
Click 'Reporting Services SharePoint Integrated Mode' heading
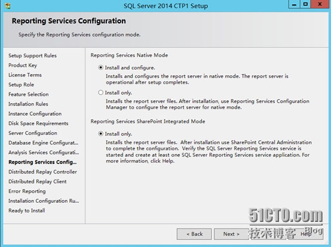pyautogui.click(x=148, y=121)
